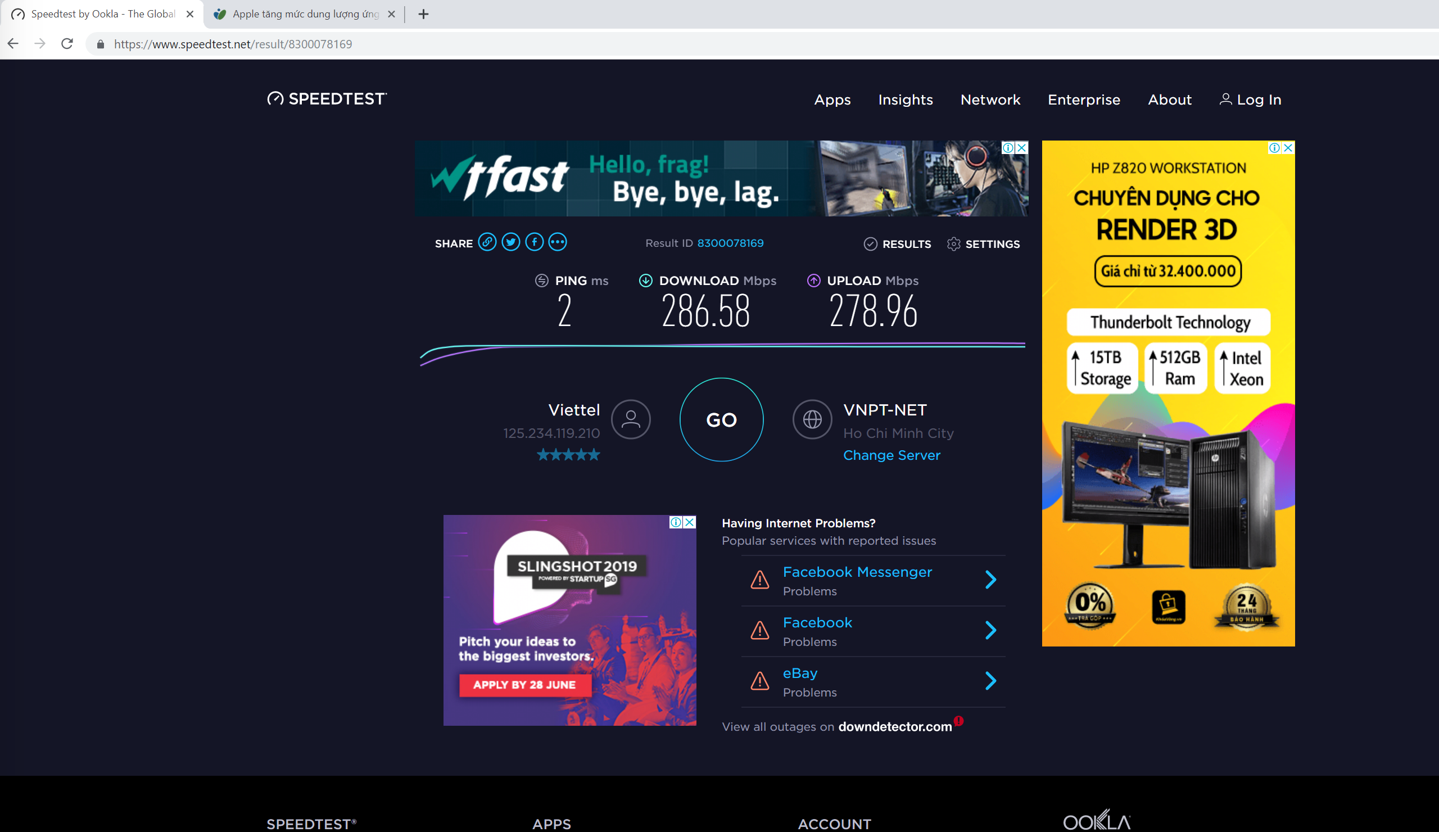Close the wtfast banner ad
The width and height of the screenshot is (1439, 832).
(x=1021, y=148)
